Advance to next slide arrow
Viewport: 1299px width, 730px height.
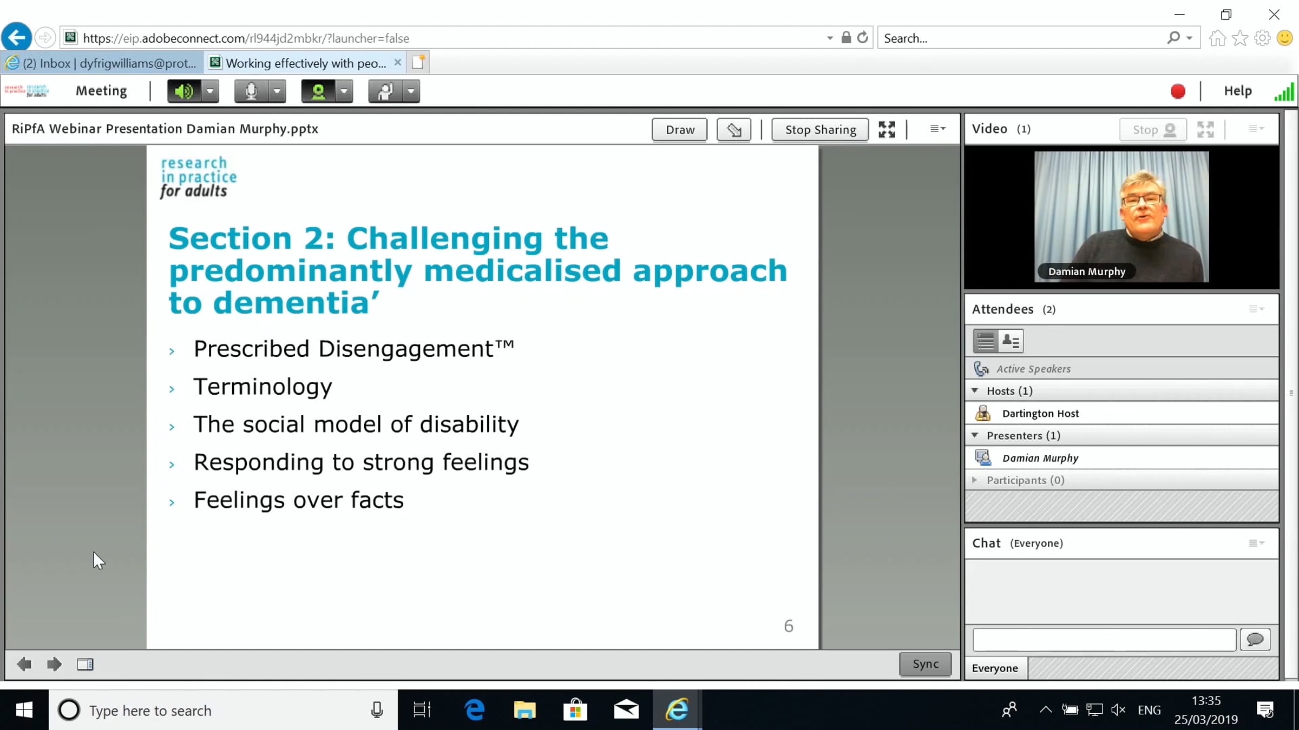54,664
